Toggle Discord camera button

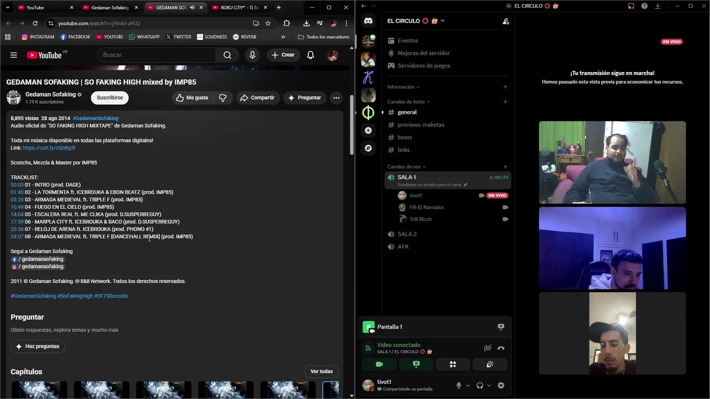point(379,364)
